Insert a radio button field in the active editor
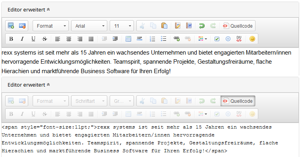Screen dimensions: 300x157 [228, 39]
